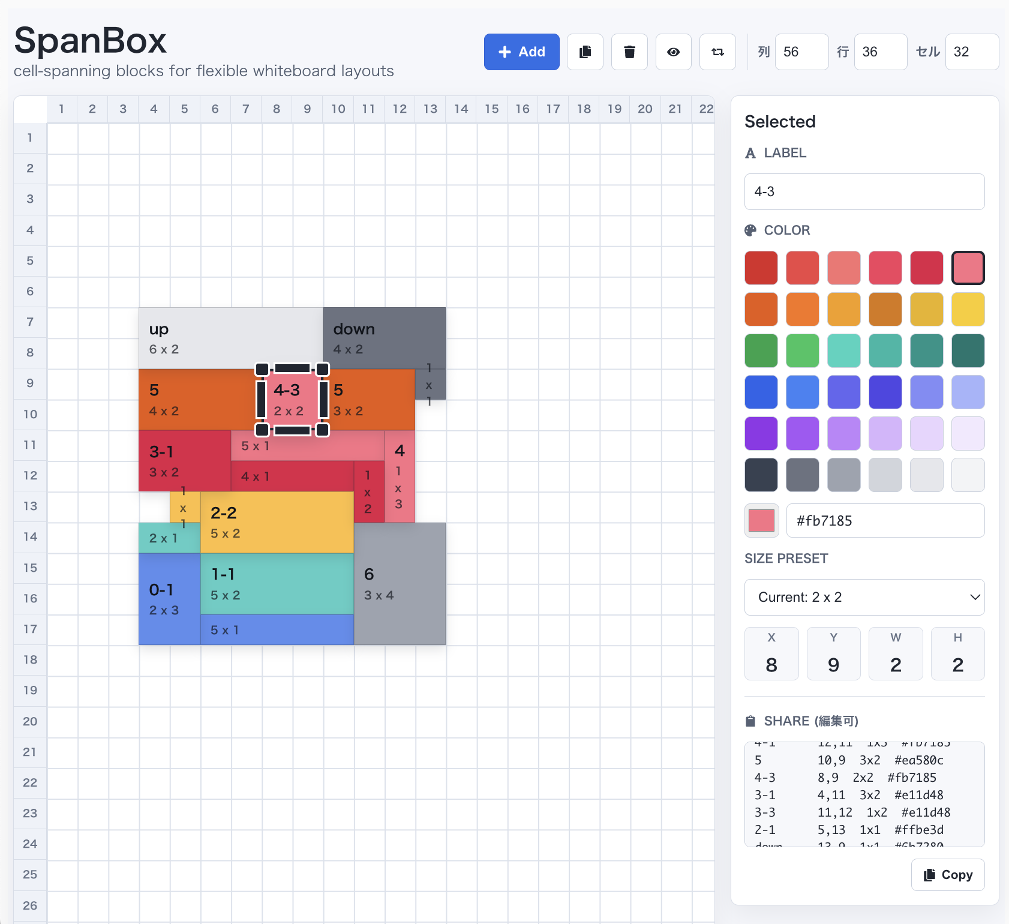Image resolution: width=1009 pixels, height=924 pixels.
Task: Choose the dark teal swatch ending third row
Action: tap(968, 350)
